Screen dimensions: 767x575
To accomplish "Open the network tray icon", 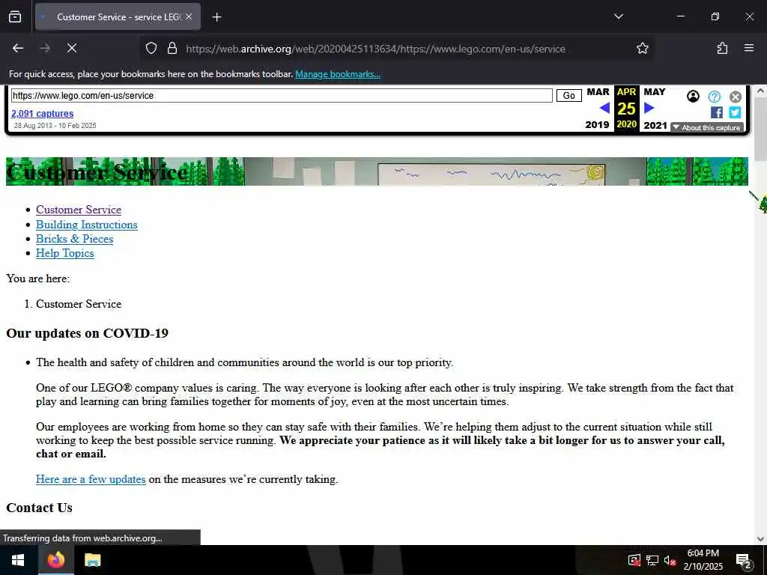I will point(652,560).
